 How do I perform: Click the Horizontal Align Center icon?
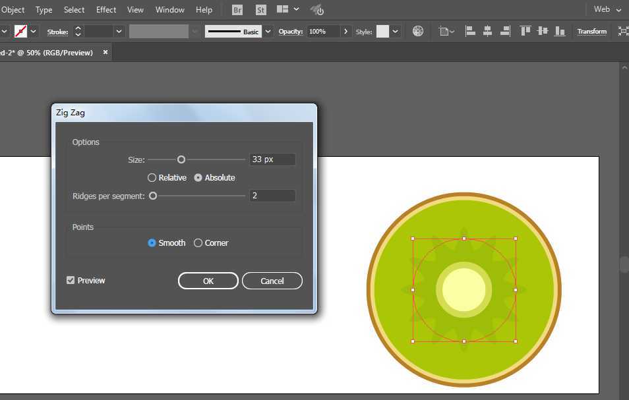tap(488, 31)
